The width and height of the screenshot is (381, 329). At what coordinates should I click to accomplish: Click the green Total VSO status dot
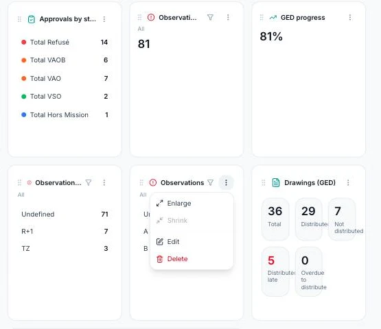[24, 97]
